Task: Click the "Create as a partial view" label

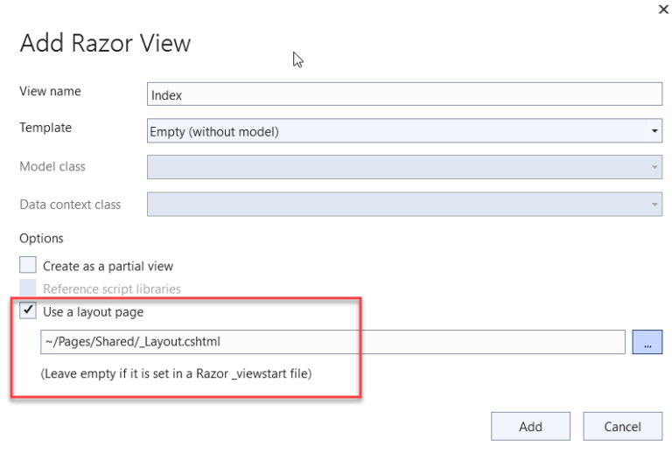Action: pyautogui.click(x=108, y=267)
